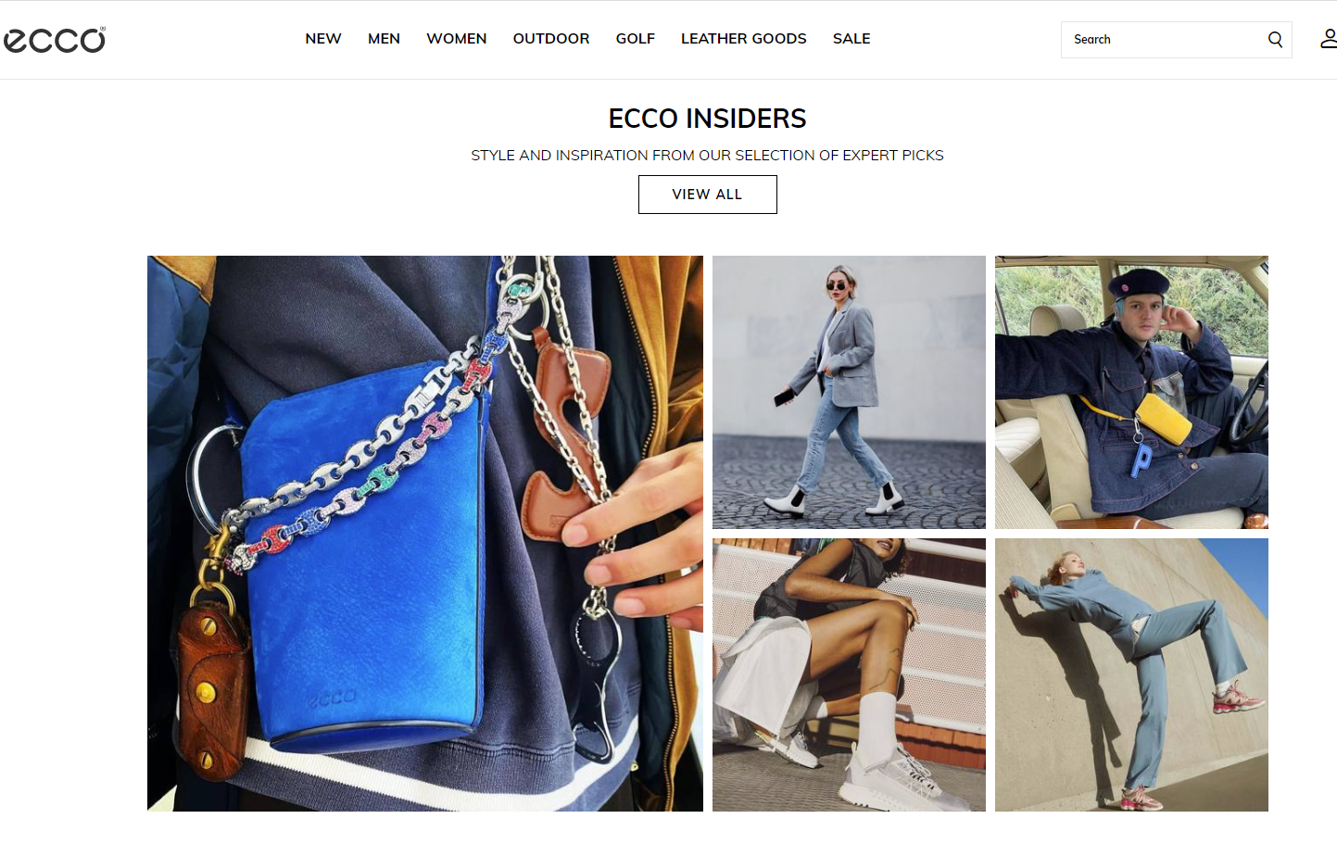Click the VIEW ALL button
Viewport: 1337px width, 844px height.
(x=707, y=195)
